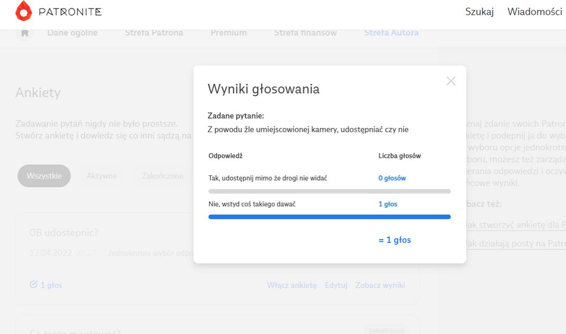Screen dimensions: 566x334
Task: Click the gray results bar for Tak
Action: [x=329, y=191]
